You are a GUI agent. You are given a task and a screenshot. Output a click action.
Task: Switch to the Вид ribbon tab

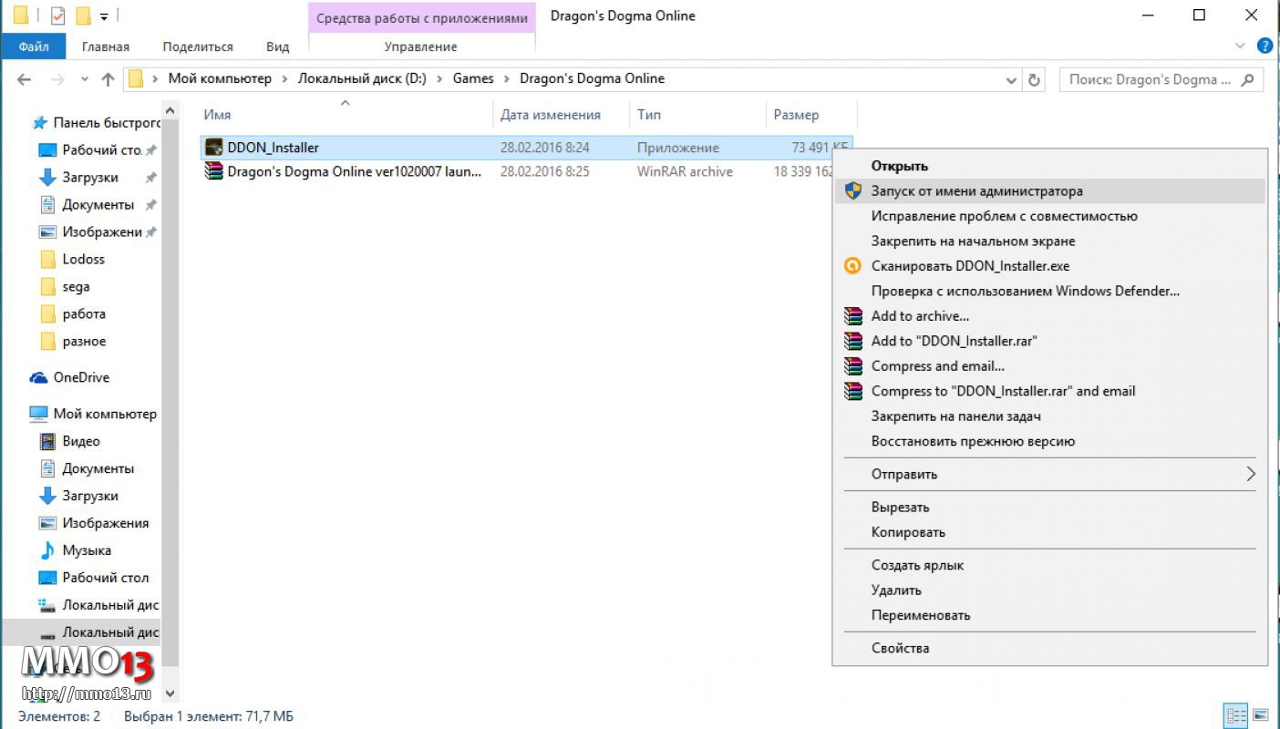pyautogui.click(x=277, y=46)
